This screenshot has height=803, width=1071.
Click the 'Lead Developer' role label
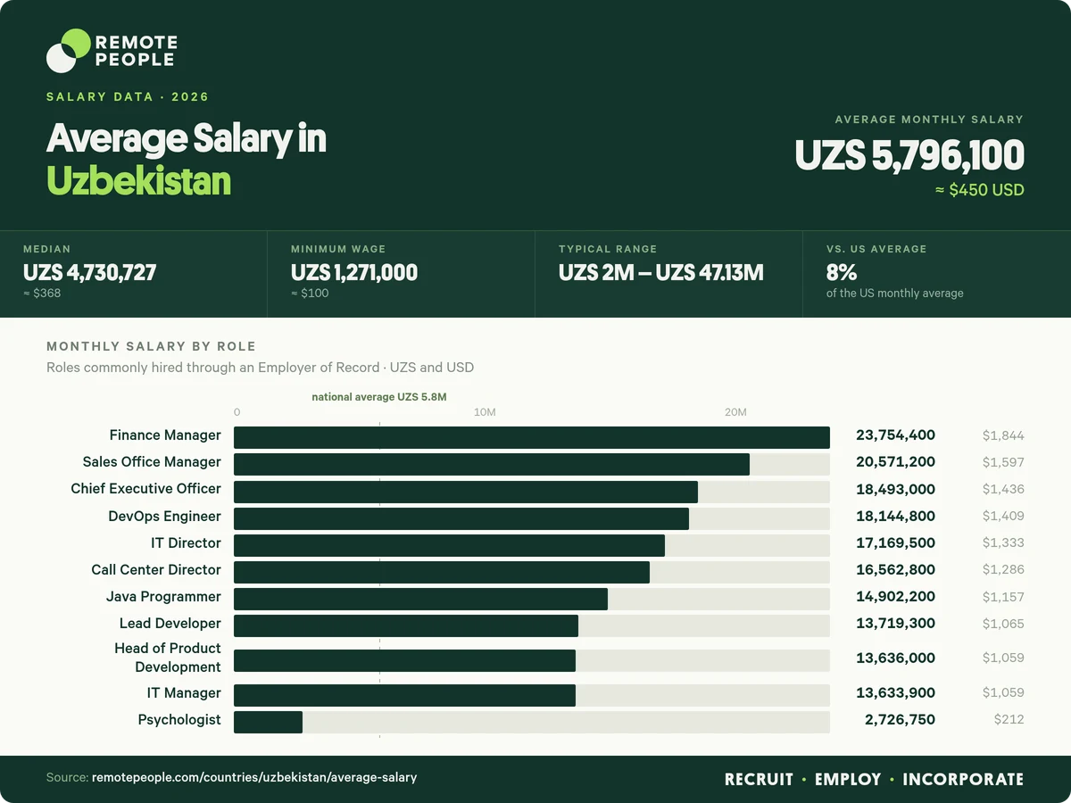tap(170, 624)
